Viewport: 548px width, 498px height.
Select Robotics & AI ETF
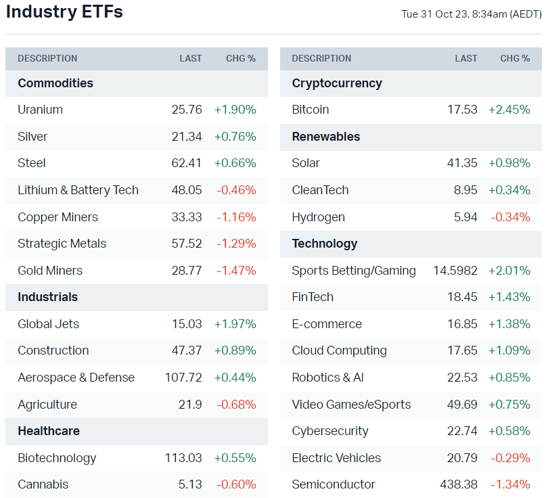(328, 378)
